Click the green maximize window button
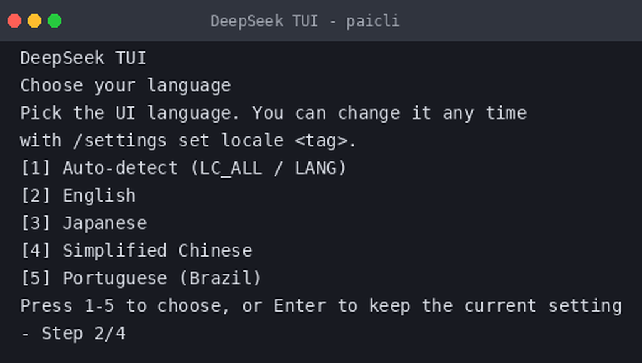The height and width of the screenshot is (363, 642). [55, 21]
